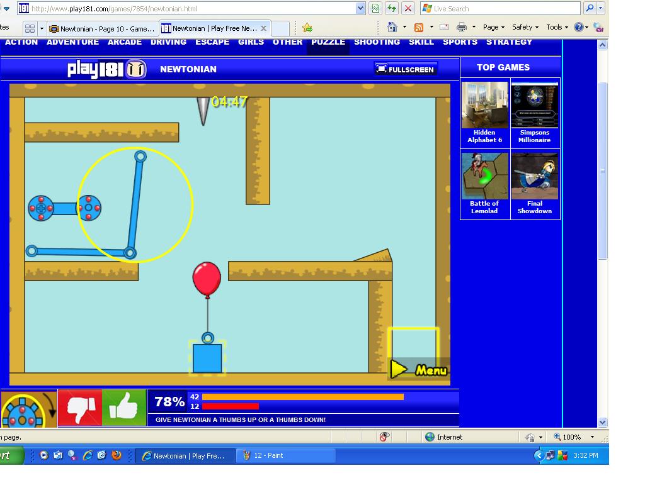Viewport: 645px width, 483px height.
Task: Open the Page dropdown menu
Action: click(x=494, y=27)
